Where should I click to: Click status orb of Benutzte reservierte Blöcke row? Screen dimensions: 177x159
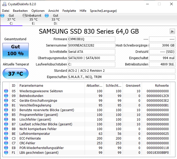point(6,110)
